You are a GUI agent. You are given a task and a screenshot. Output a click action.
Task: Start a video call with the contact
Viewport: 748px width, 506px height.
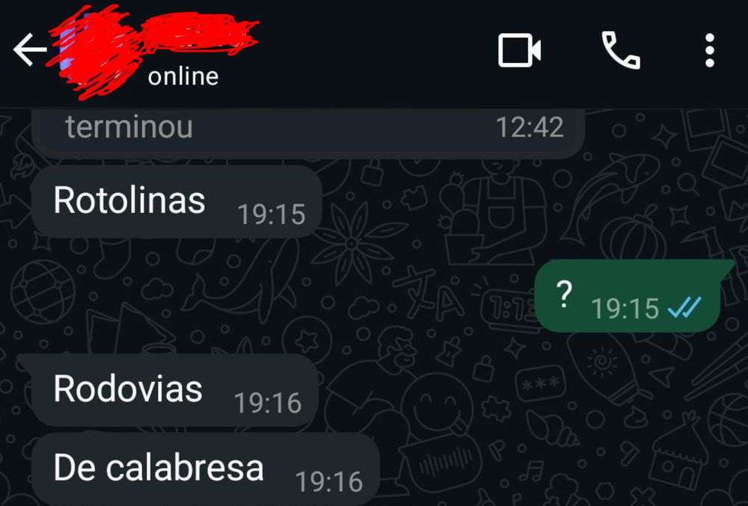point(520,50)
